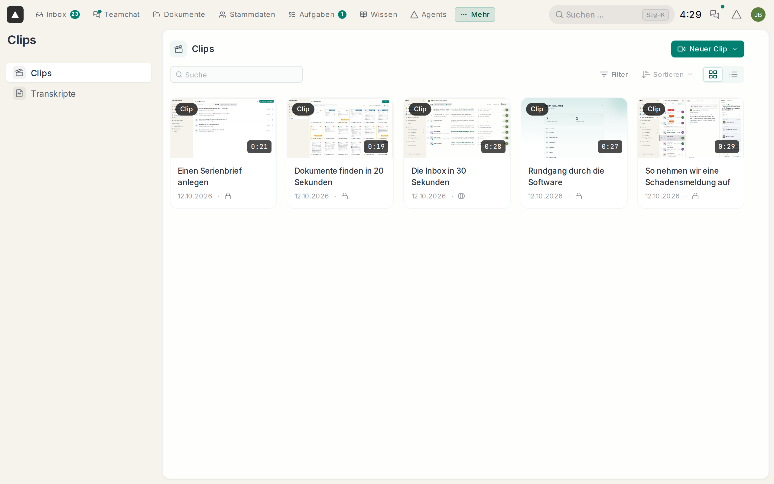
Task: Click the lock icon on Dokumente finden clip
Action: [344, 196]
